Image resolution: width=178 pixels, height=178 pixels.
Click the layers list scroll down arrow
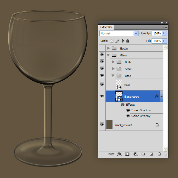(x=166, y=149)
